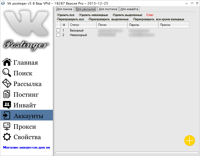Sort by the Прокси column header
The width and height of the screenshot is (200, 156).
[174, 25]
